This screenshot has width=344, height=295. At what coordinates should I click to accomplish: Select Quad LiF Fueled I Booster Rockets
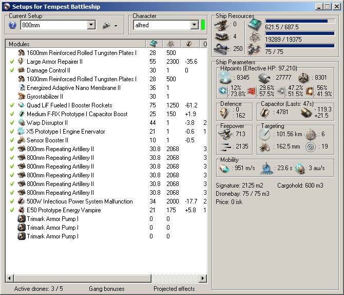tap(69, 105)
